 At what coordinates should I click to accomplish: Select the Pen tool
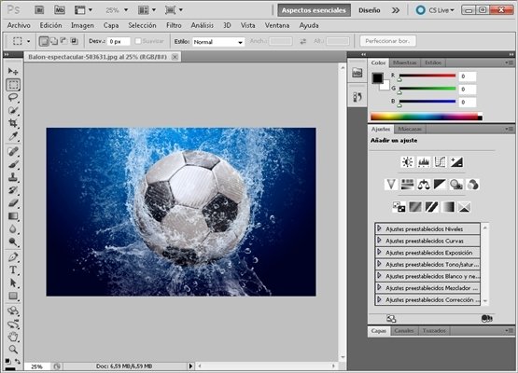(13, 256)
